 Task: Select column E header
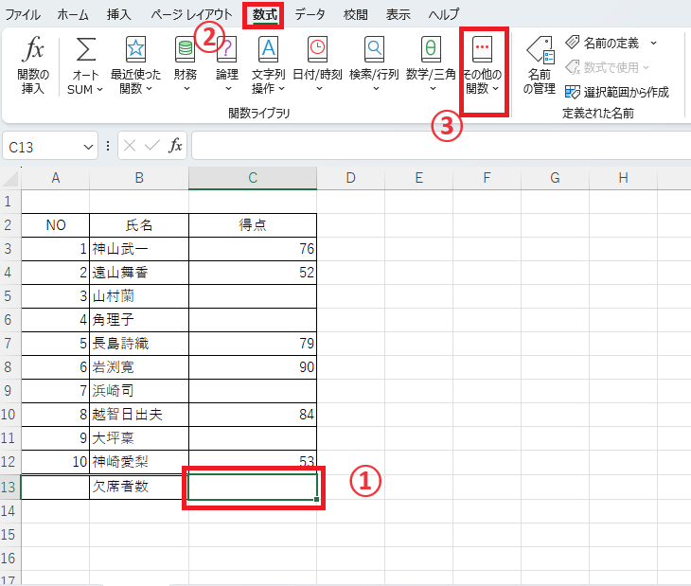419,178
